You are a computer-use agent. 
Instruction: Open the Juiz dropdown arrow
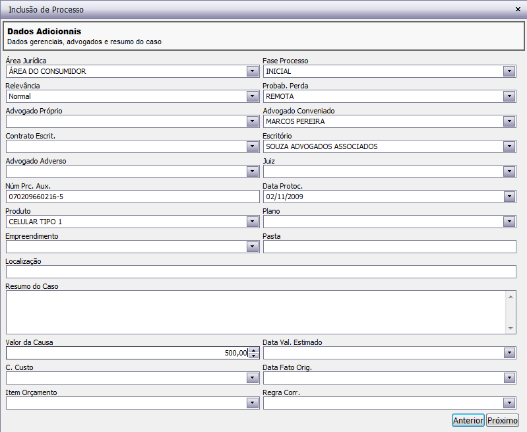coord(509,171)
